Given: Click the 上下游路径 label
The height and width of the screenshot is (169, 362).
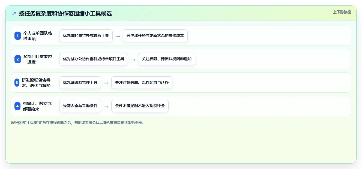Looking at the screenshot, I should (x=342, y=12).
